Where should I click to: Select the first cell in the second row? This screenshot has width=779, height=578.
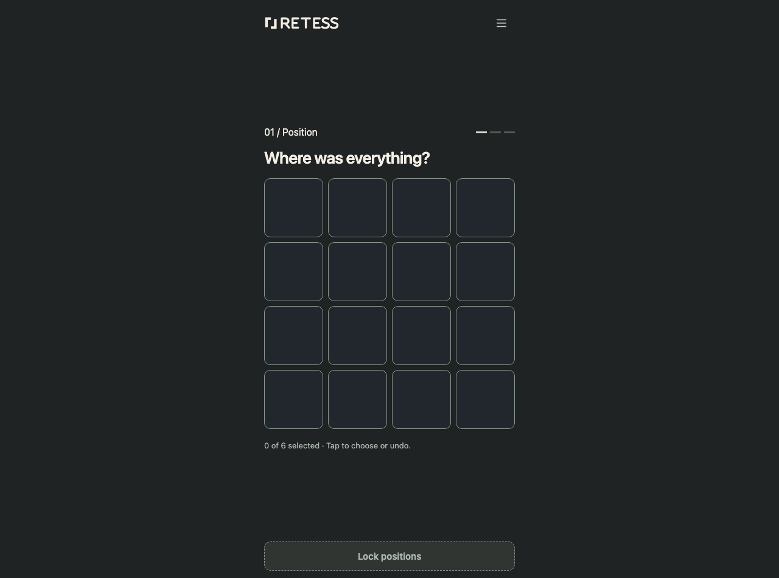[x=293, y=271]
